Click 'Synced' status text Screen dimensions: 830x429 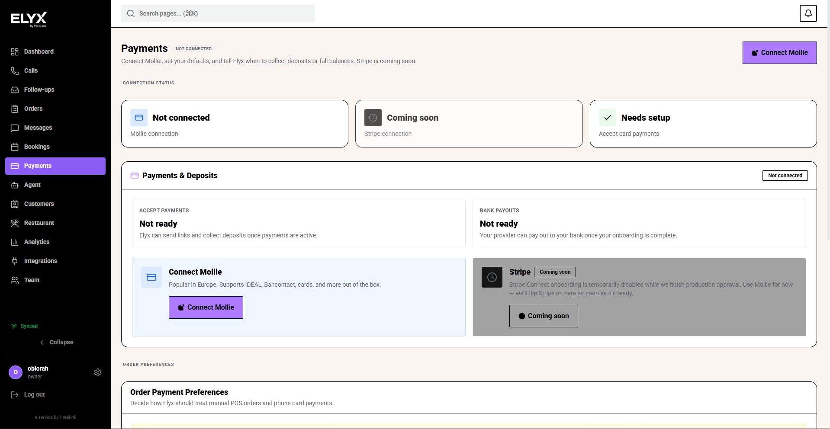(29, 326)
